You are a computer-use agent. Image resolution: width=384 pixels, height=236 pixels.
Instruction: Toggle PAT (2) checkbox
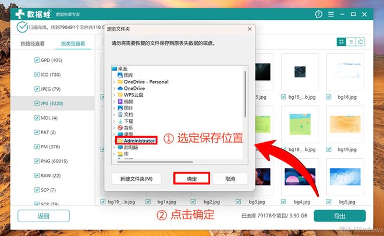click(37, 132)
